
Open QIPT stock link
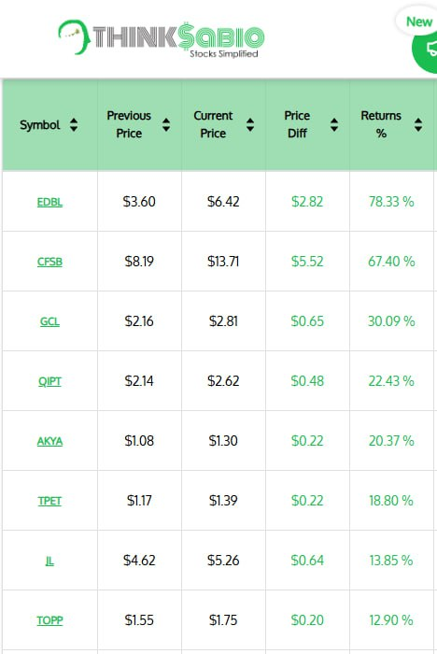(x=49, y=381)
